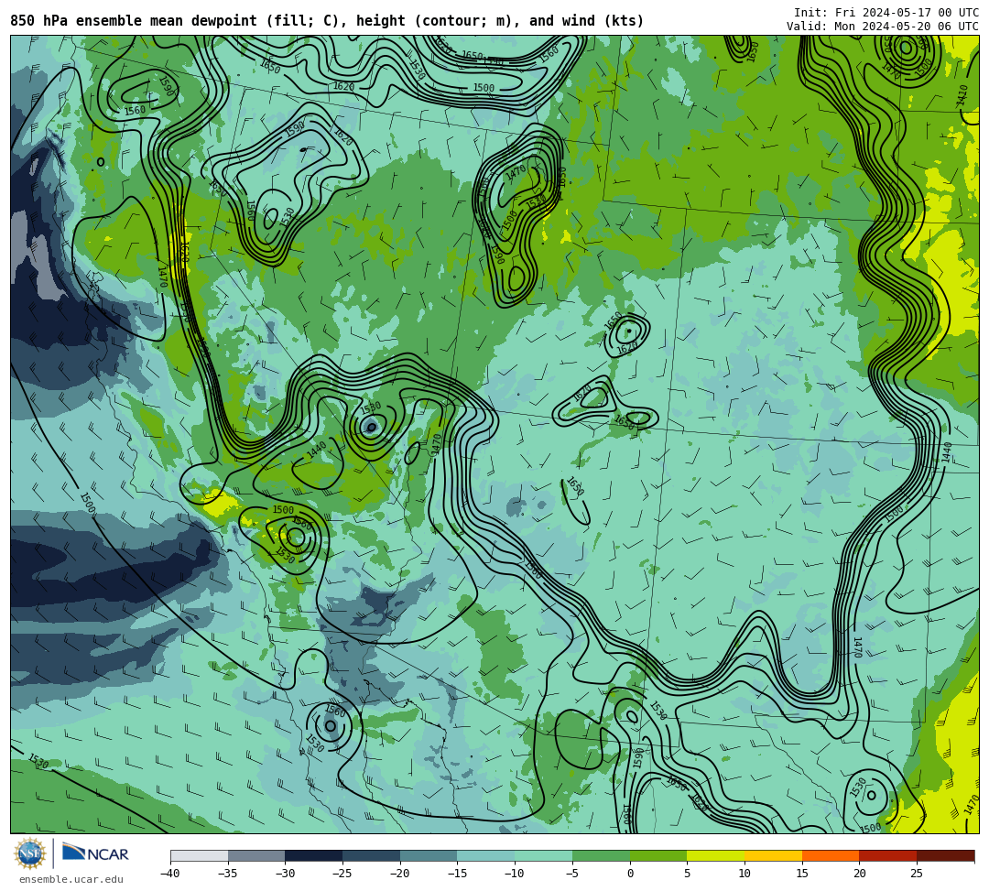Pick the light gray -40 to -35 color swatch
989x891 pixels.
click(200, 855)
